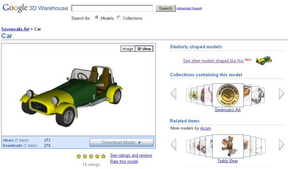Switch to the 3D View tab

tap(144, 49)
